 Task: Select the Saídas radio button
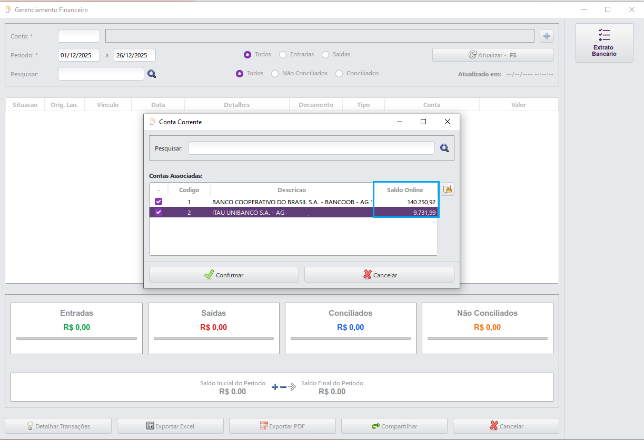[325, 55]
